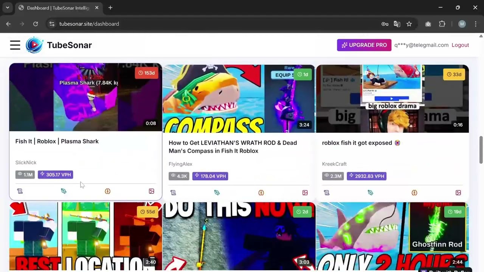
Task: Open the Chrome three-dot menu
Action: (x=476, y=24)
